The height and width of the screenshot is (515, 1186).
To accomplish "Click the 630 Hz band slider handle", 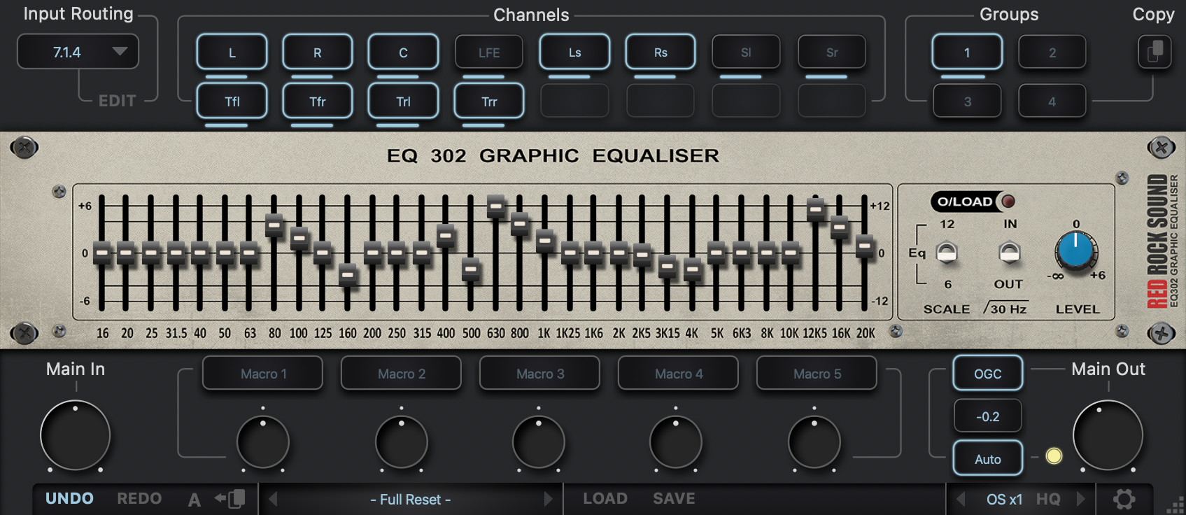I will coord(496,206).
